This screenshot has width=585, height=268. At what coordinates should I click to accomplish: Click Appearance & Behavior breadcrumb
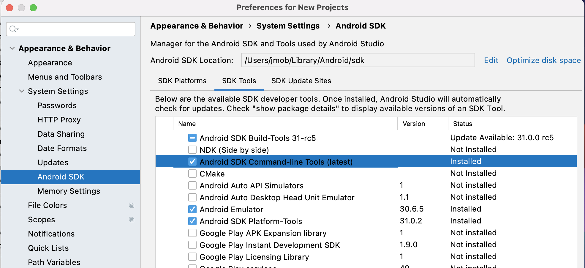tap(197, 26)
